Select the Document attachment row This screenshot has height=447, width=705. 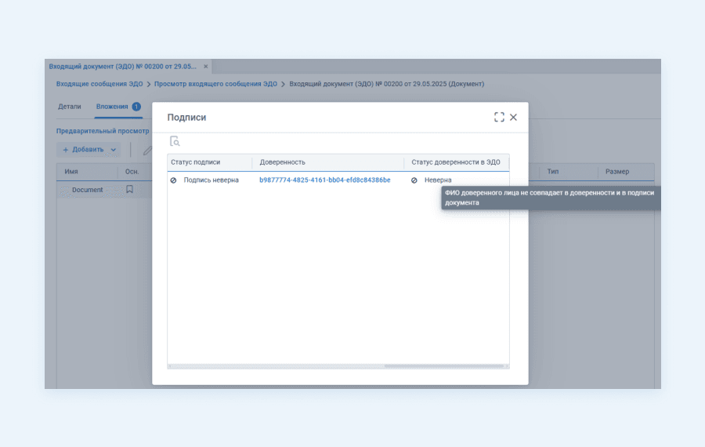point(104,190)
